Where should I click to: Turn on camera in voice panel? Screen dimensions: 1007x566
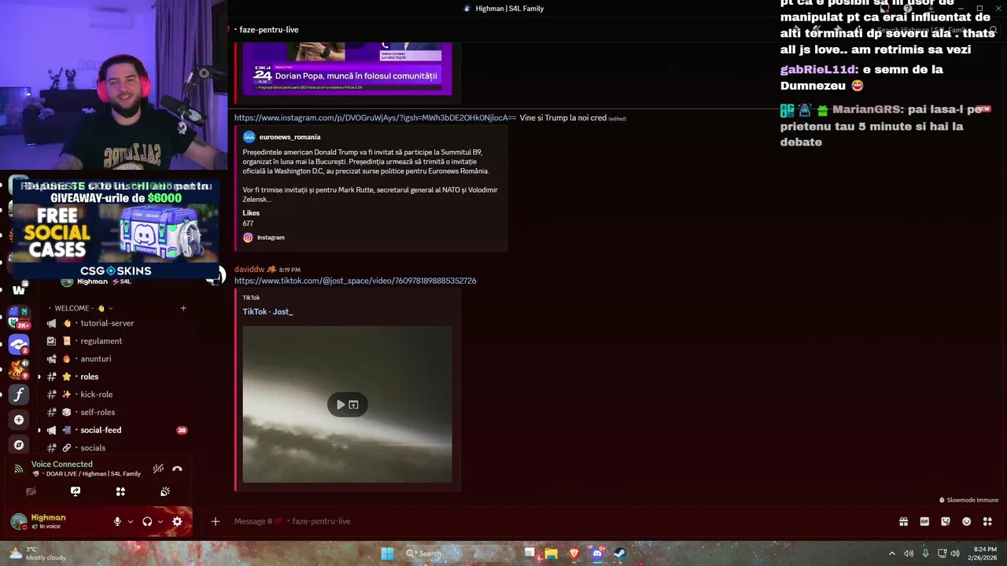31,491
